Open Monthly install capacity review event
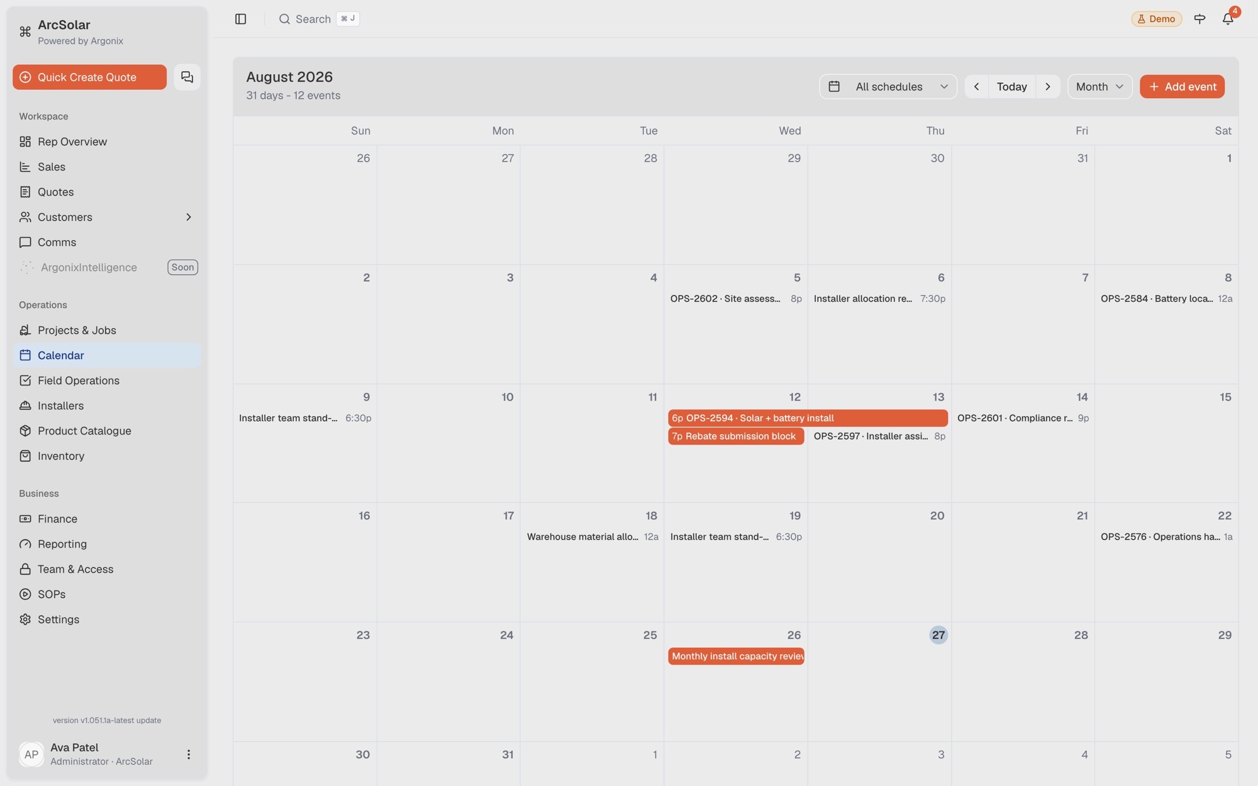 tap(736, 656)
